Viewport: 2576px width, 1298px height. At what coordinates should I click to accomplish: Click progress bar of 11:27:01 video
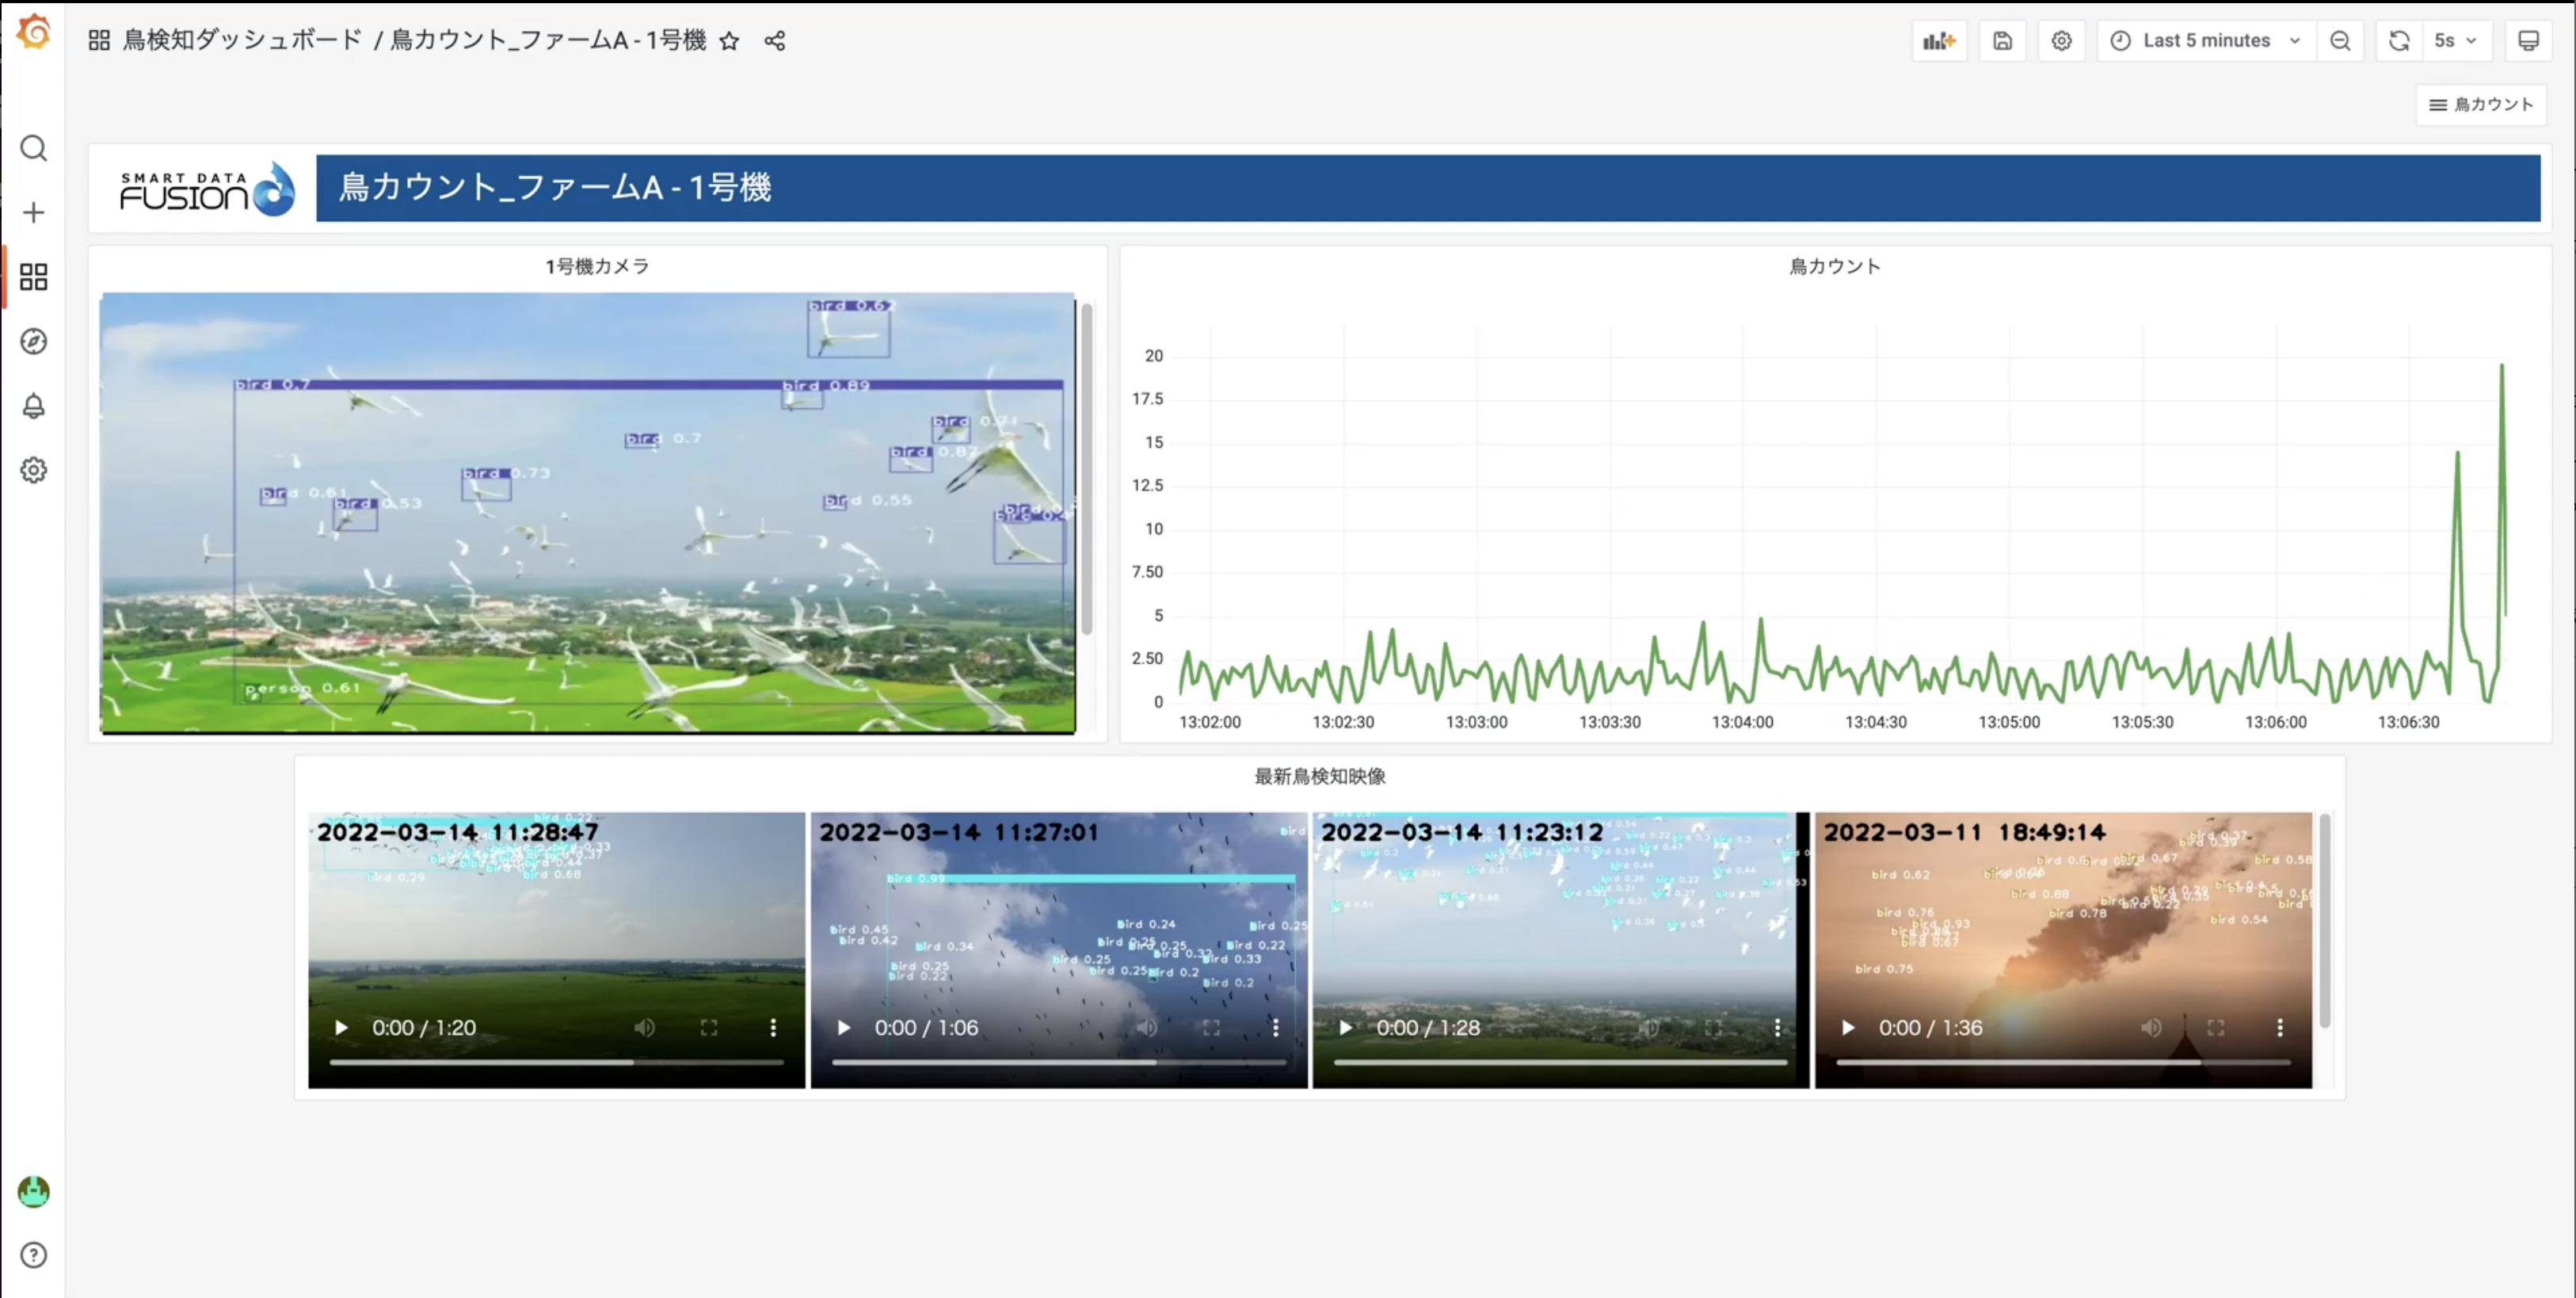click(x=1058, y=1062)
